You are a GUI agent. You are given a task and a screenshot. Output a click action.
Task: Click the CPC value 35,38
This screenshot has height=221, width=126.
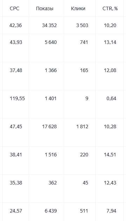[16, 183]
